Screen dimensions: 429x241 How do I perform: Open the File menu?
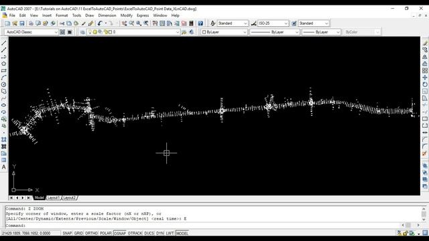(x=12, y=15)
